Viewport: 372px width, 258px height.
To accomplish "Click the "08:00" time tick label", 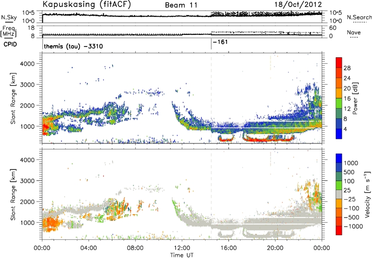I will (135, 248).
